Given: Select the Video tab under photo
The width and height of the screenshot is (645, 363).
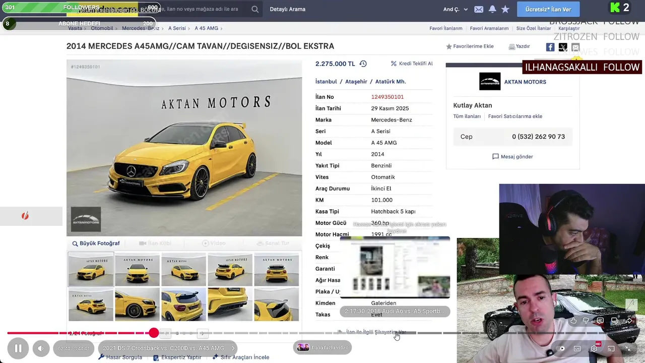Looking at the screenshot, I should 213,243.
